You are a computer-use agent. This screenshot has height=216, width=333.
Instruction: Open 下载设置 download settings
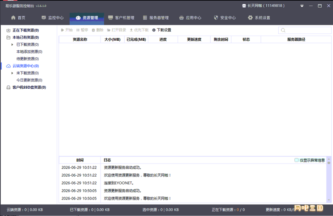[162, 30]
